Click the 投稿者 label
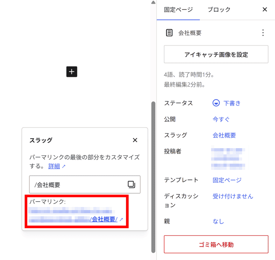The width and height of the screenshot is (275, 260). 172,151
